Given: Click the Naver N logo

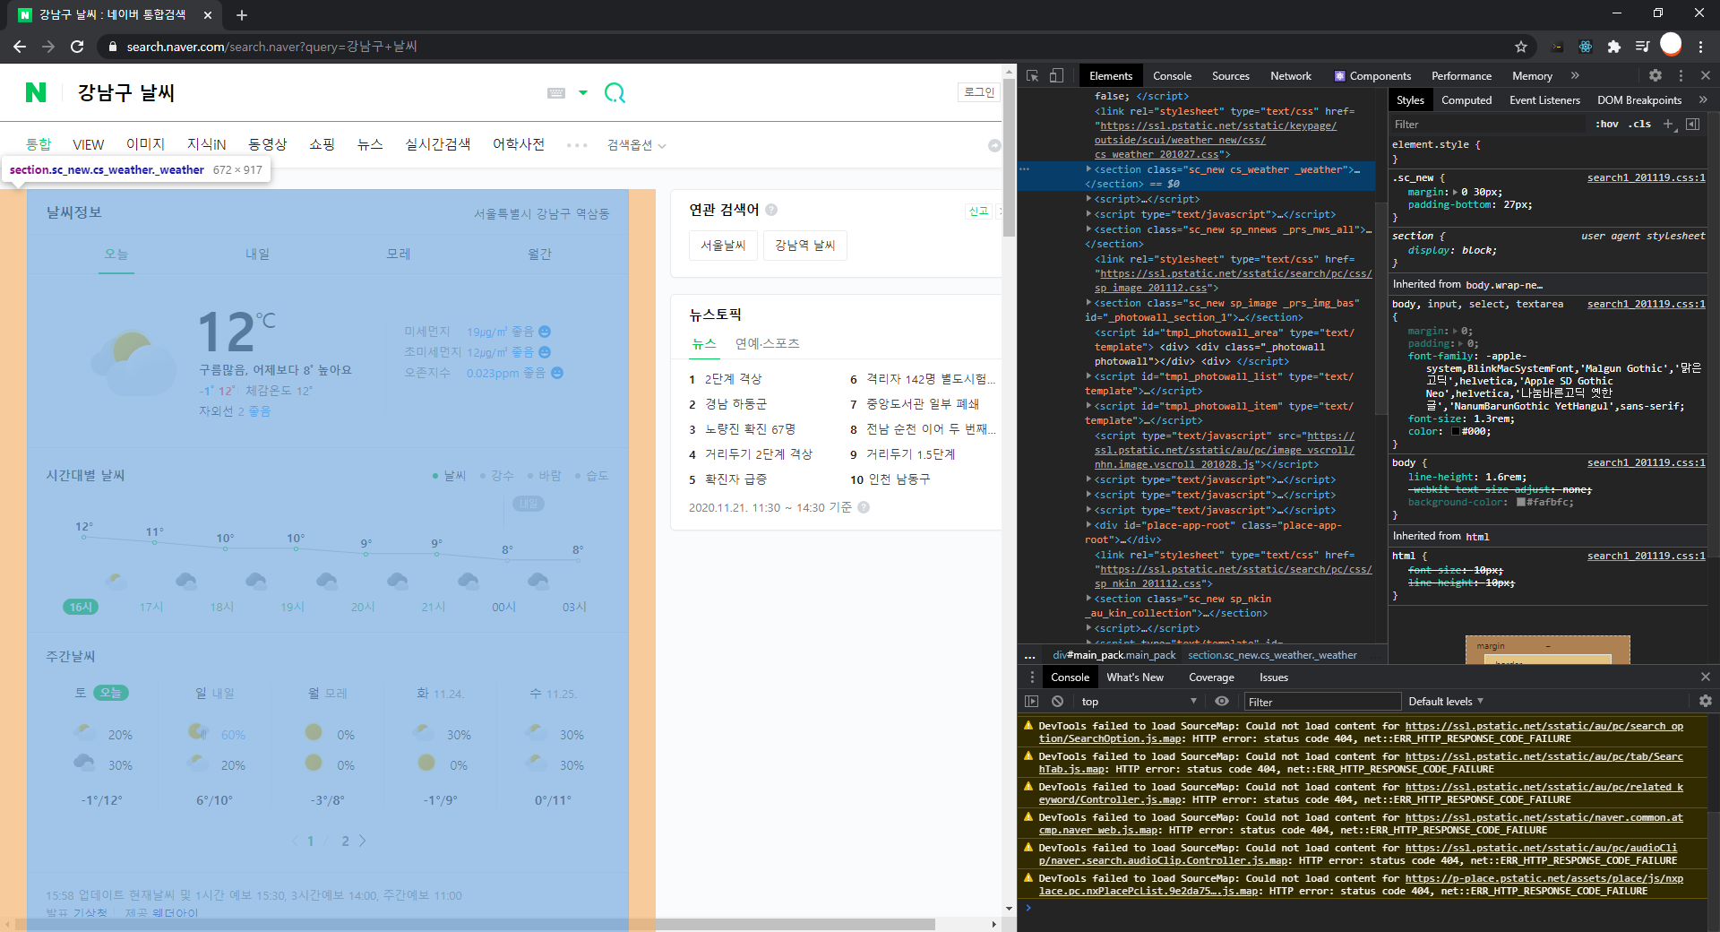Looking at the screenshot, I should point(36,91).
